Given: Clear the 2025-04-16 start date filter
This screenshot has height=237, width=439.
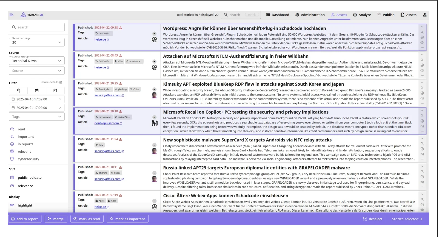Looking at the screenshot, I should 60,99.
